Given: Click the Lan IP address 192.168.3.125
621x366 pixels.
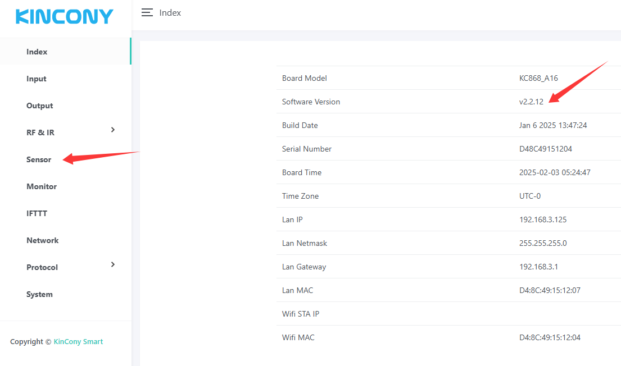Looking at the screenshot, I should click(x=543, y=219).
